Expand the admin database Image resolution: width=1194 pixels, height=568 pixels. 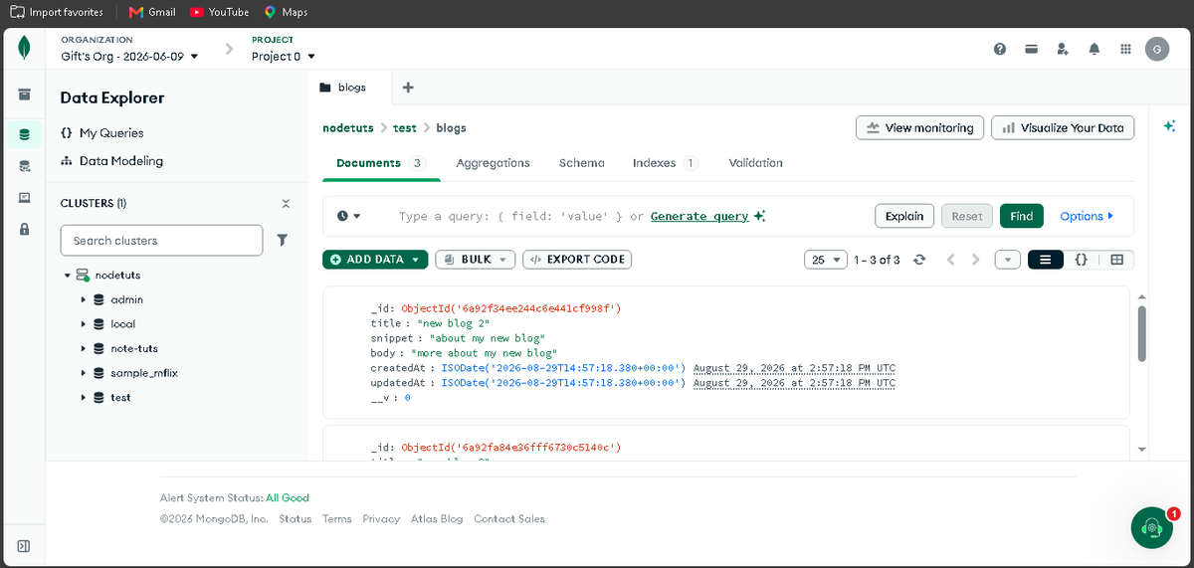coord(84,299)
